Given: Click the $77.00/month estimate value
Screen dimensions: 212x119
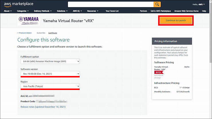Looking at the screenshot, I should coord(183,92).
